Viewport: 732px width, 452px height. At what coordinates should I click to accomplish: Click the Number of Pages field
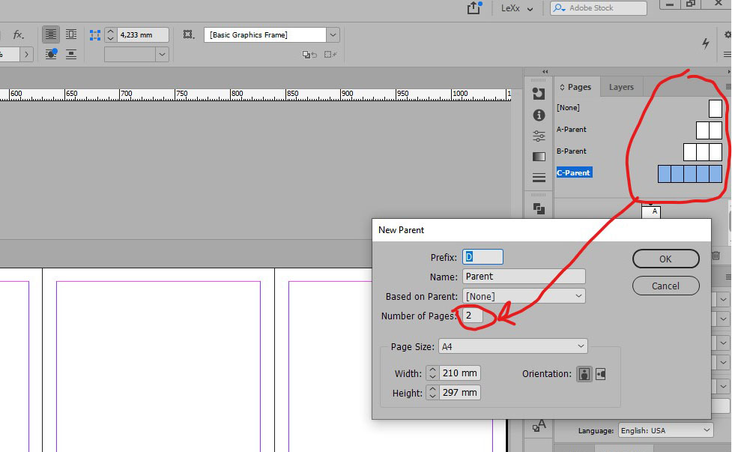point(473,316)
